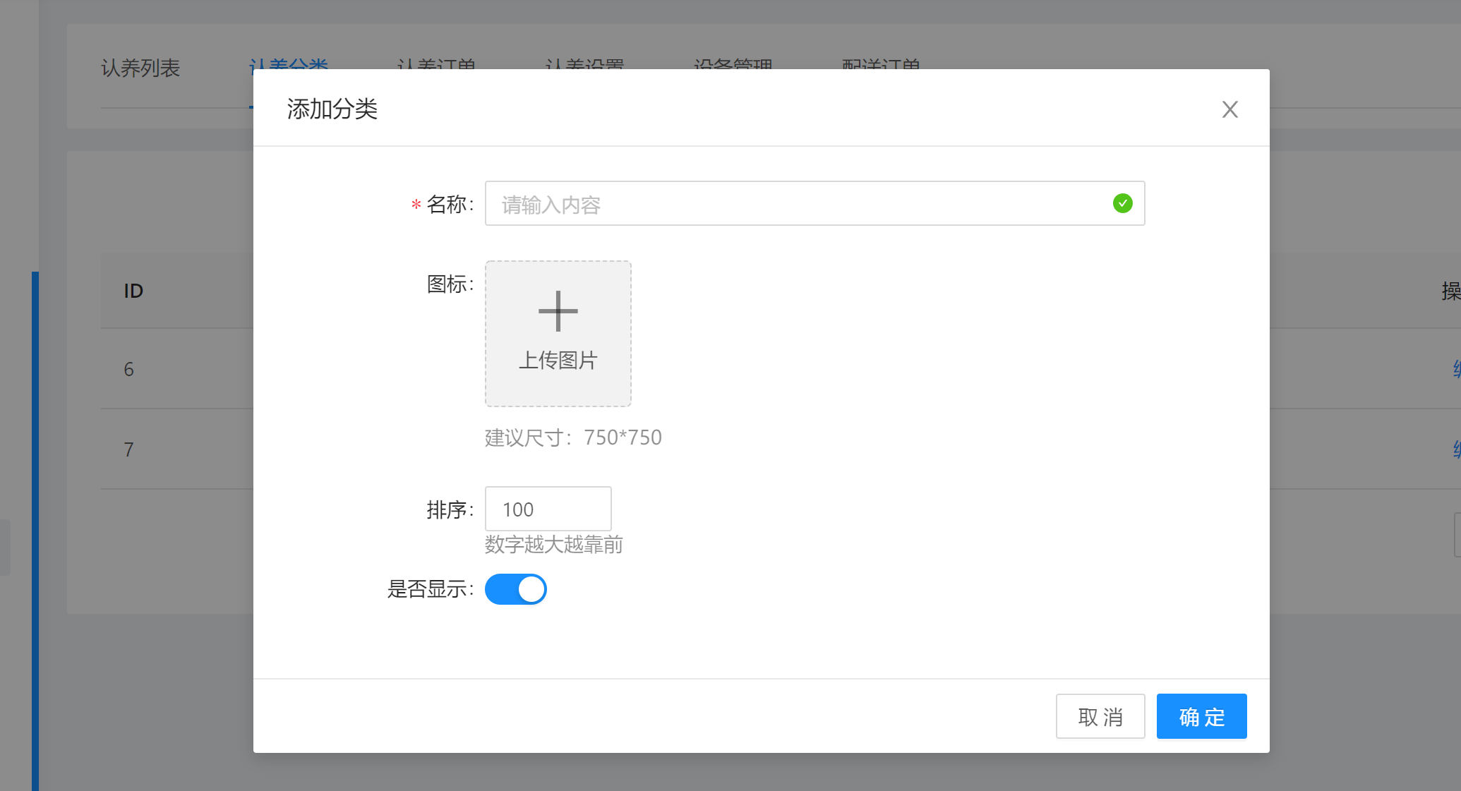Image resolution: width=1461 pixels, height=791 pixels.
Task: Click the 上传图片 label in upload box
Action: (x=558, y=361)
